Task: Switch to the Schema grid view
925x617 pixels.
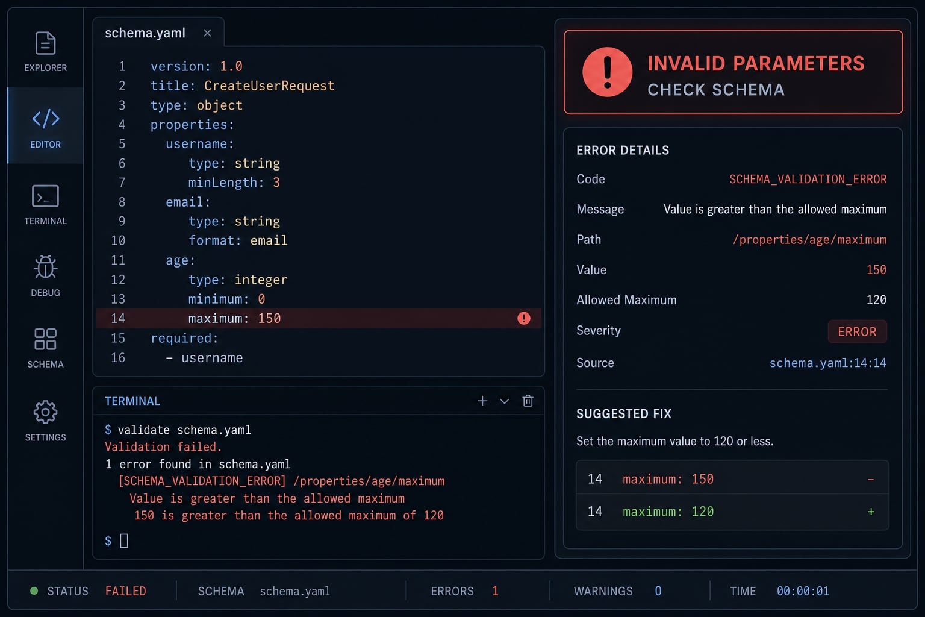Action: [45, 348]
